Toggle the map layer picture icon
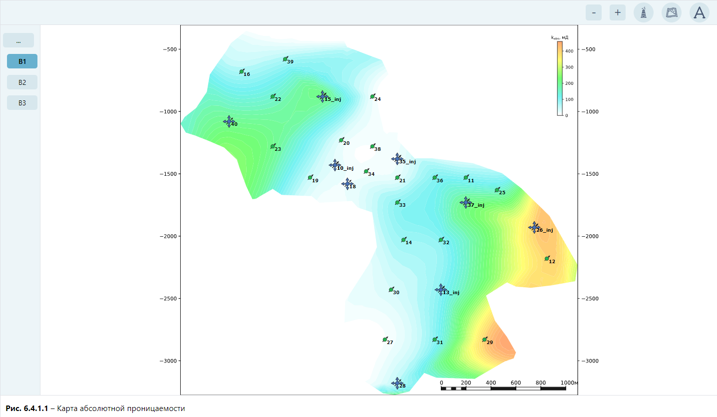The image size is (717, 417). tap(672, 12)
